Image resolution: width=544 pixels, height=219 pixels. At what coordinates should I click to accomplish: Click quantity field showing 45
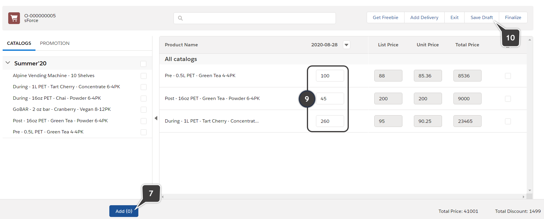point(330,99)
